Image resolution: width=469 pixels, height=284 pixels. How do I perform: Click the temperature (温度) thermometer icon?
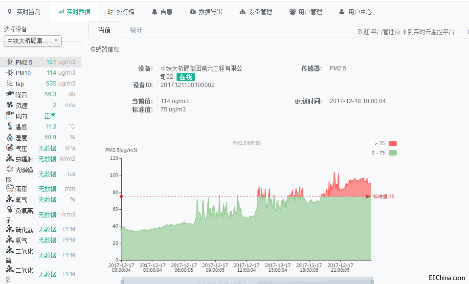tap(10, 127)
